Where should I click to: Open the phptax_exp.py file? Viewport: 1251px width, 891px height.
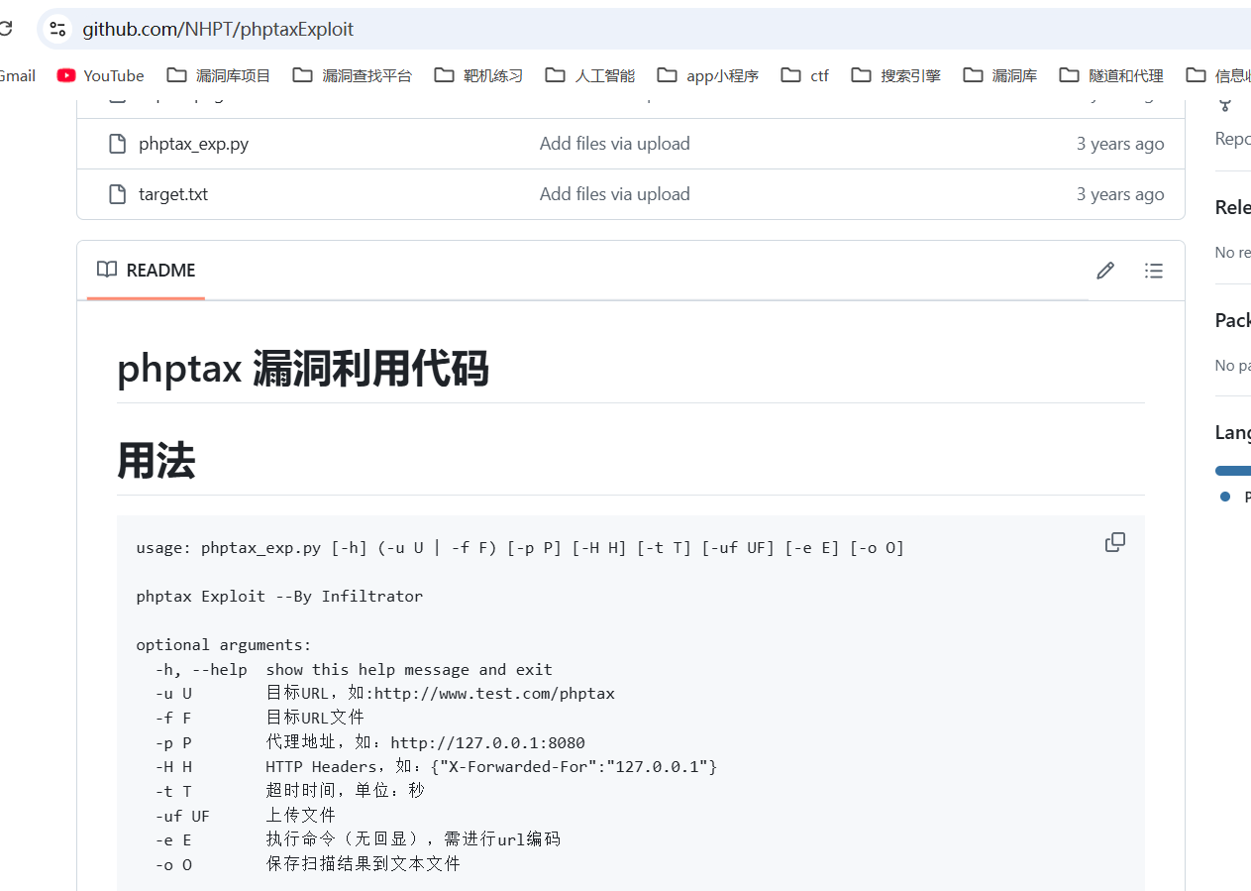pyautogui.click(x=193, y=144)
